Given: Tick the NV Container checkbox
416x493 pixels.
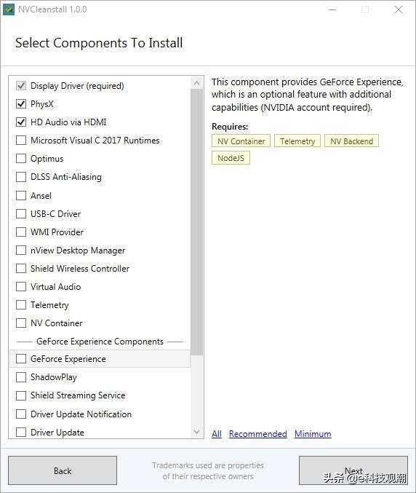Looking at the screenshot, I should [21, 323].
